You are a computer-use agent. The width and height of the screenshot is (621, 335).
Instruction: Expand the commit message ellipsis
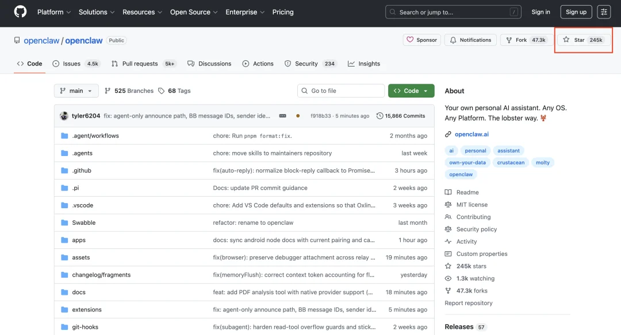(282, 116)
